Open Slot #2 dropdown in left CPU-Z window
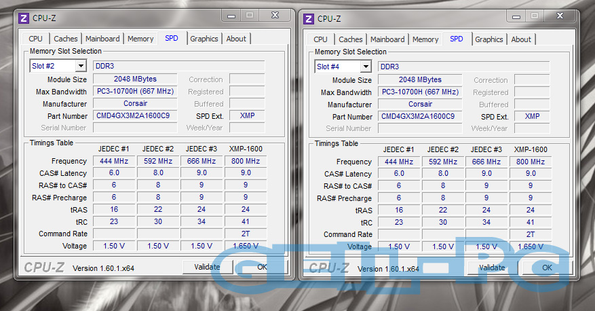 81,66
